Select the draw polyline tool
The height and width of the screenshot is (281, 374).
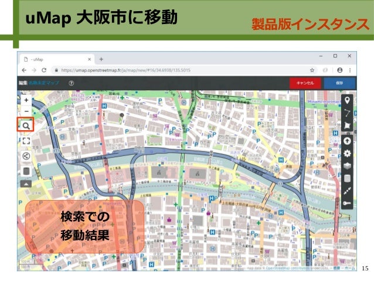tap(347, 113)
